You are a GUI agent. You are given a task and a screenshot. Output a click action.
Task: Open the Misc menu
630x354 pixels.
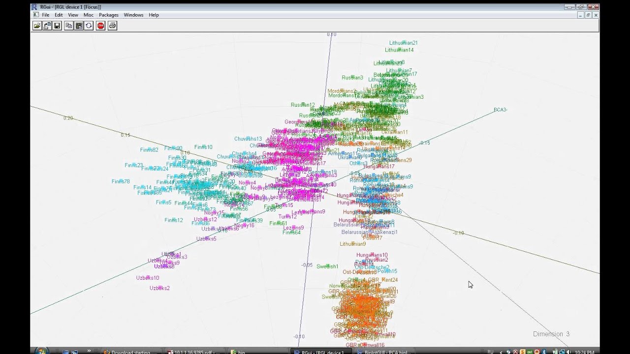89,15
